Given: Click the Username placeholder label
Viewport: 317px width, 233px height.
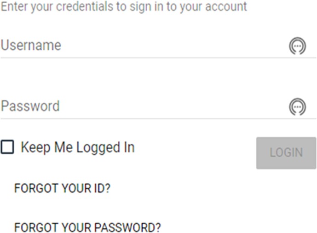Looking at the screenshot, I should tap(31, 45).
